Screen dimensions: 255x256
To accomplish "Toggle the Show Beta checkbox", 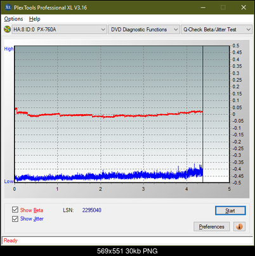I will (x=15, y=210).
